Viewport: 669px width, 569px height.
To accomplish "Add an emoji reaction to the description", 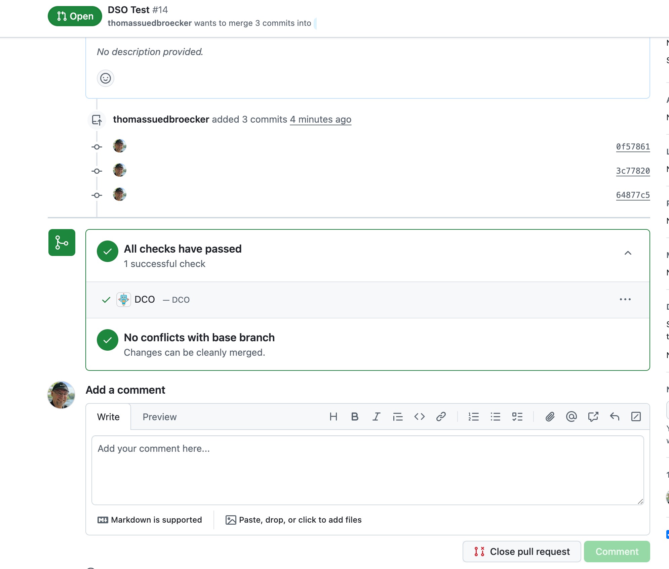I will 106,78.
